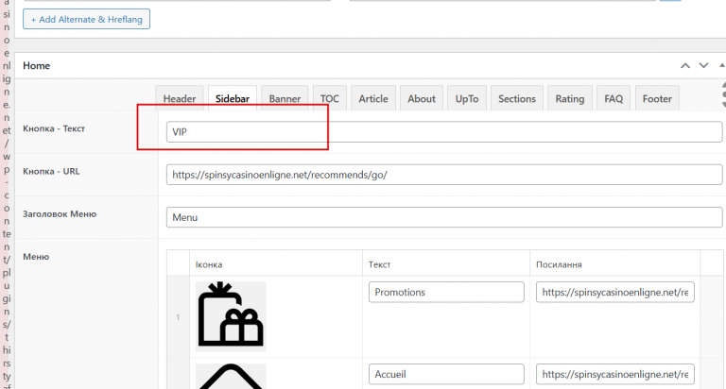726x389 pixels.
Task: Edit the Accueil text field
Action: click(446, 374)
